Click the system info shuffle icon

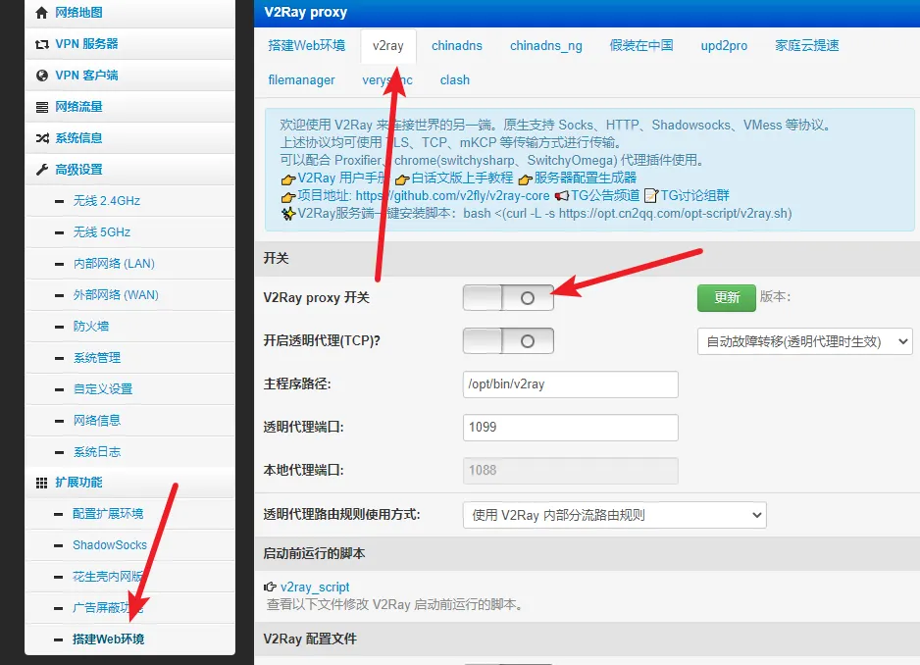pos(41,138)
